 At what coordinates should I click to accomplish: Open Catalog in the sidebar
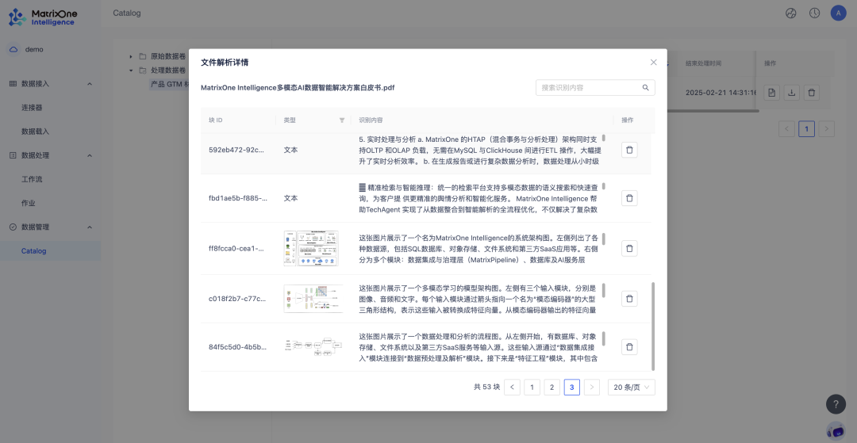34,251
